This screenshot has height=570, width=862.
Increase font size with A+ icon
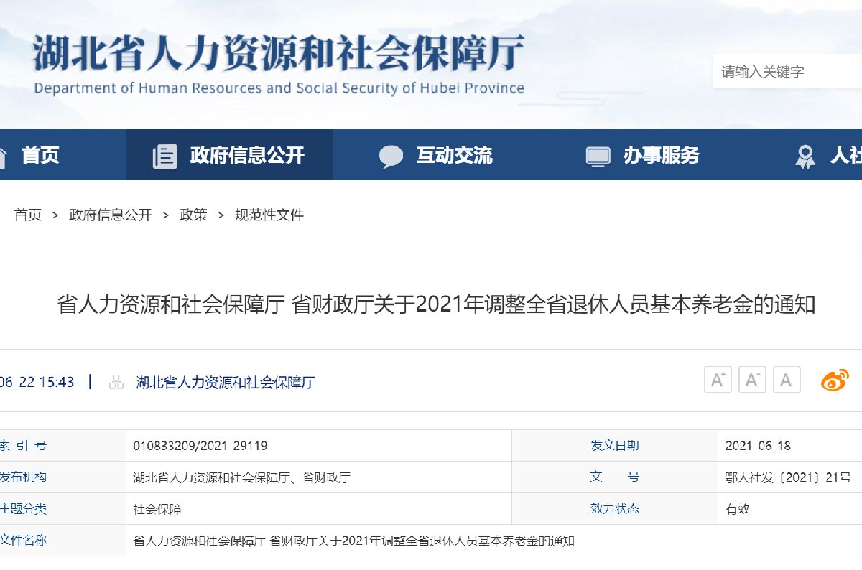click(718, 380)
